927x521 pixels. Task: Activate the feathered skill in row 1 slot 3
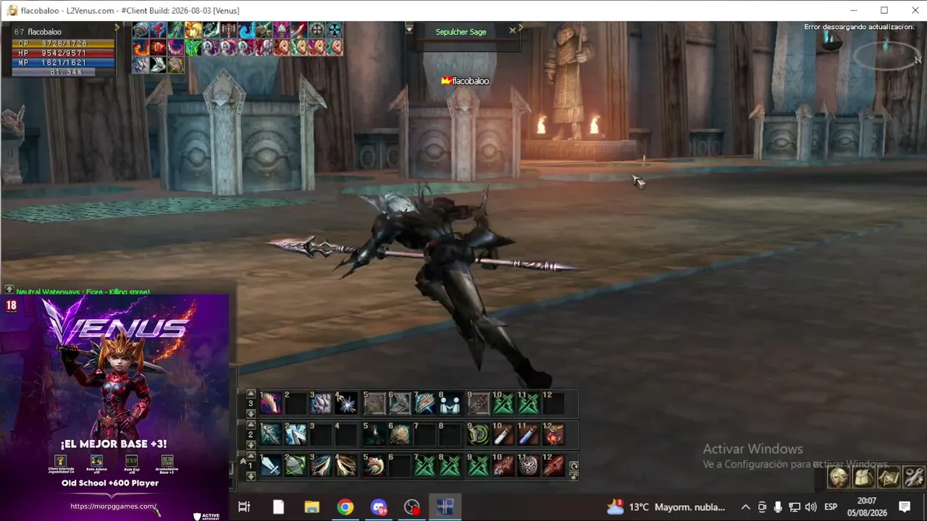click(321, 465)
